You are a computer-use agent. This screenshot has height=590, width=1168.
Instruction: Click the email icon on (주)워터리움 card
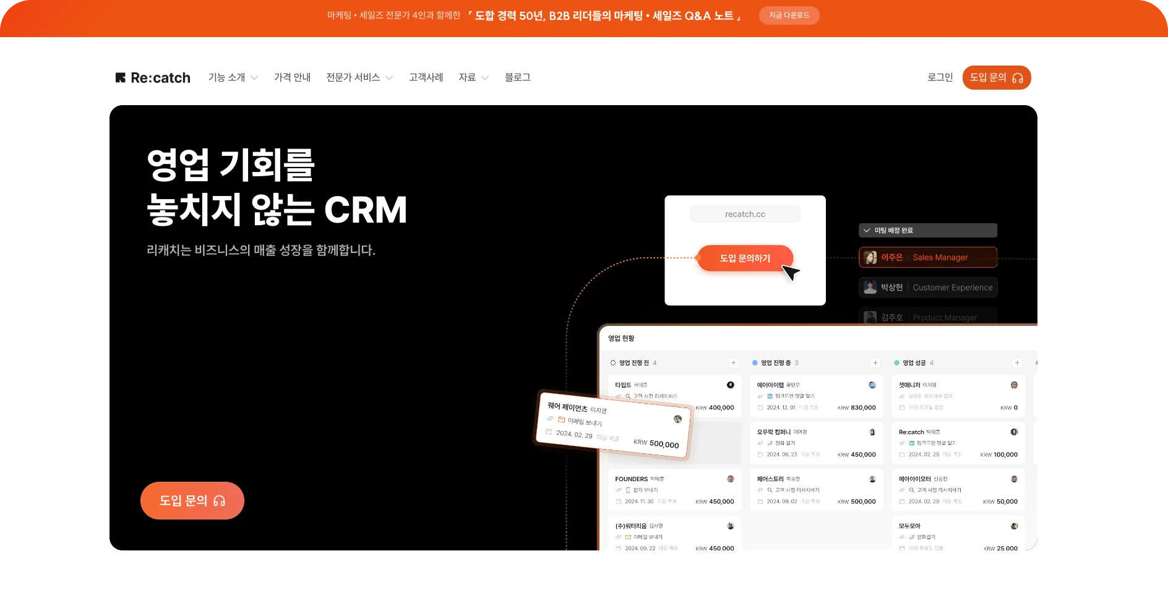pyautogui.click(x=628, y=537)
